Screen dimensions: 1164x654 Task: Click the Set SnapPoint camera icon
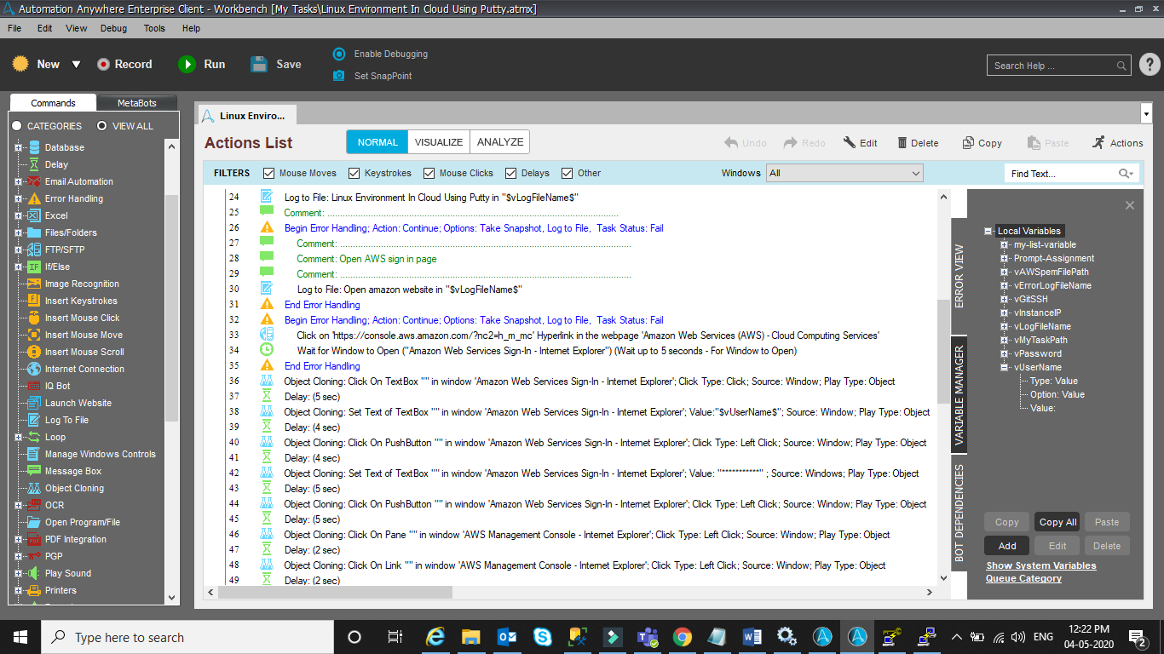click(x=339, y=76)
